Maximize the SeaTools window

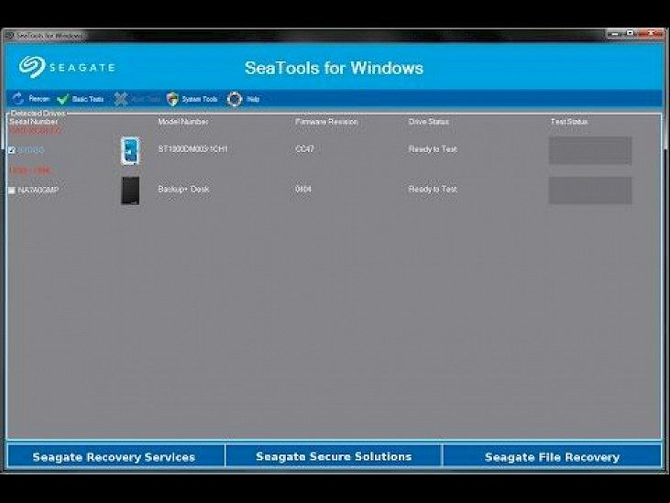[631, 33]
